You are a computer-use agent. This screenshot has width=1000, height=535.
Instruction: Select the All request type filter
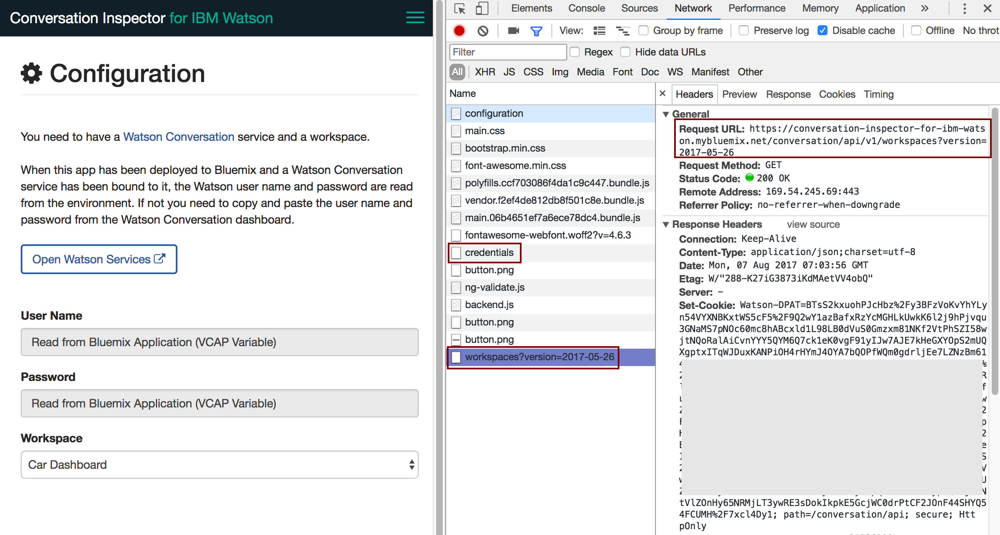457,72
